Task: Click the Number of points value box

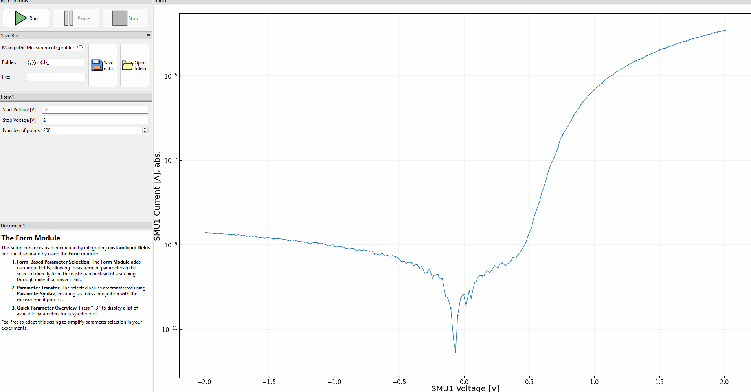Action: (92, 130)
